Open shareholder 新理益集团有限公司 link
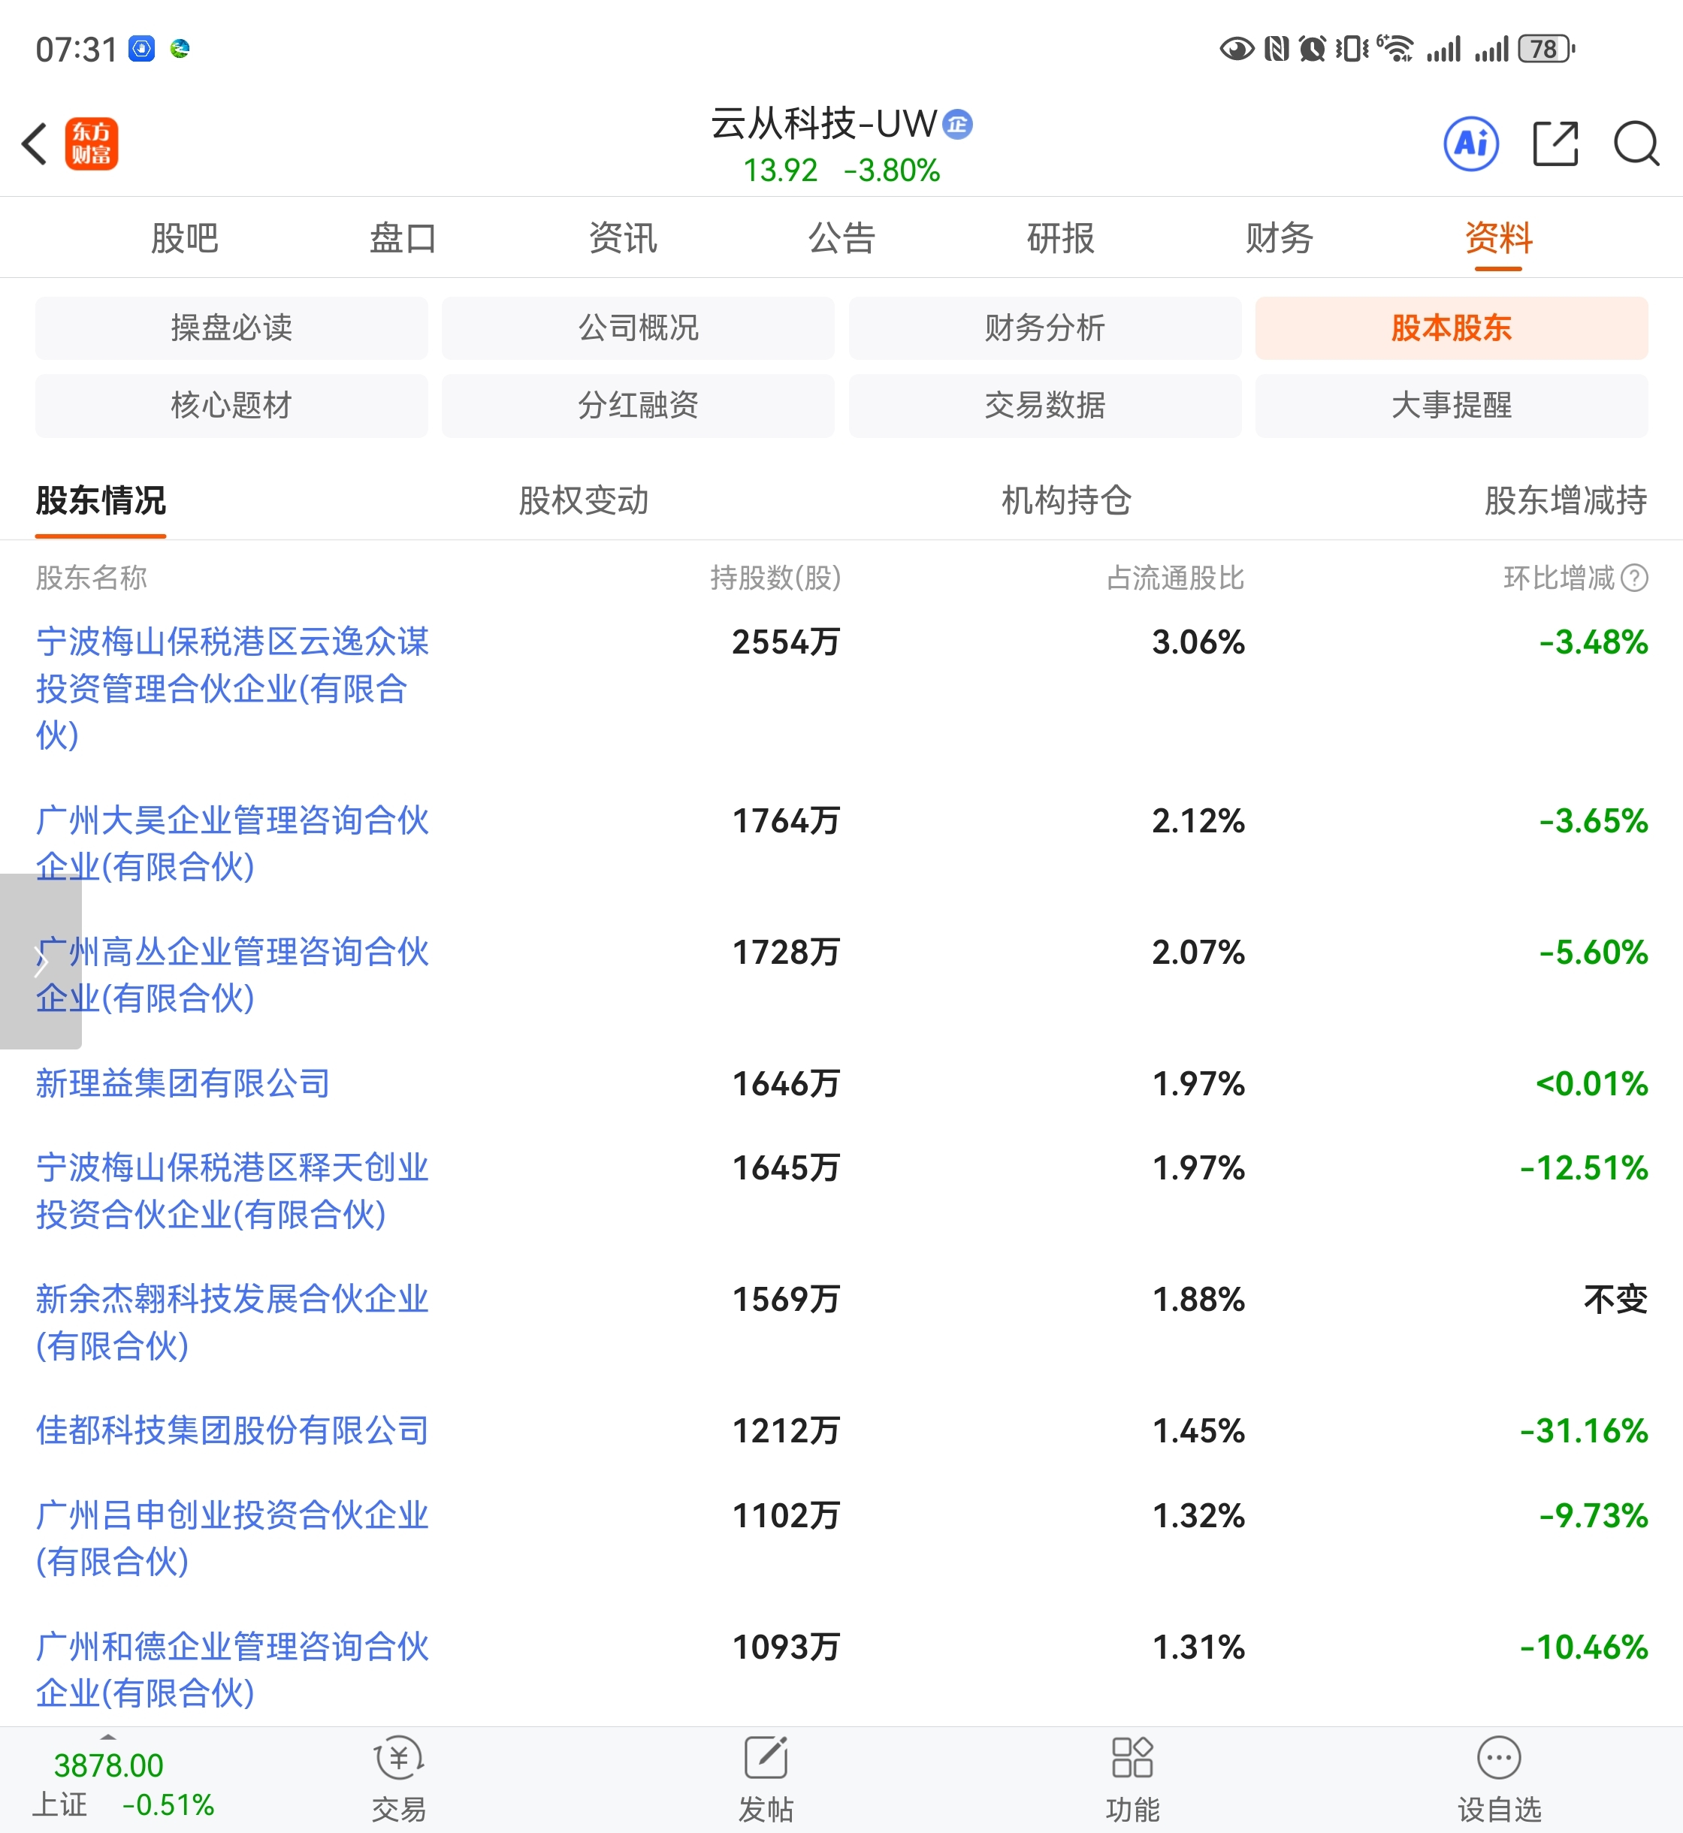1683x1833 pixels. click(x=183, y=1083)
